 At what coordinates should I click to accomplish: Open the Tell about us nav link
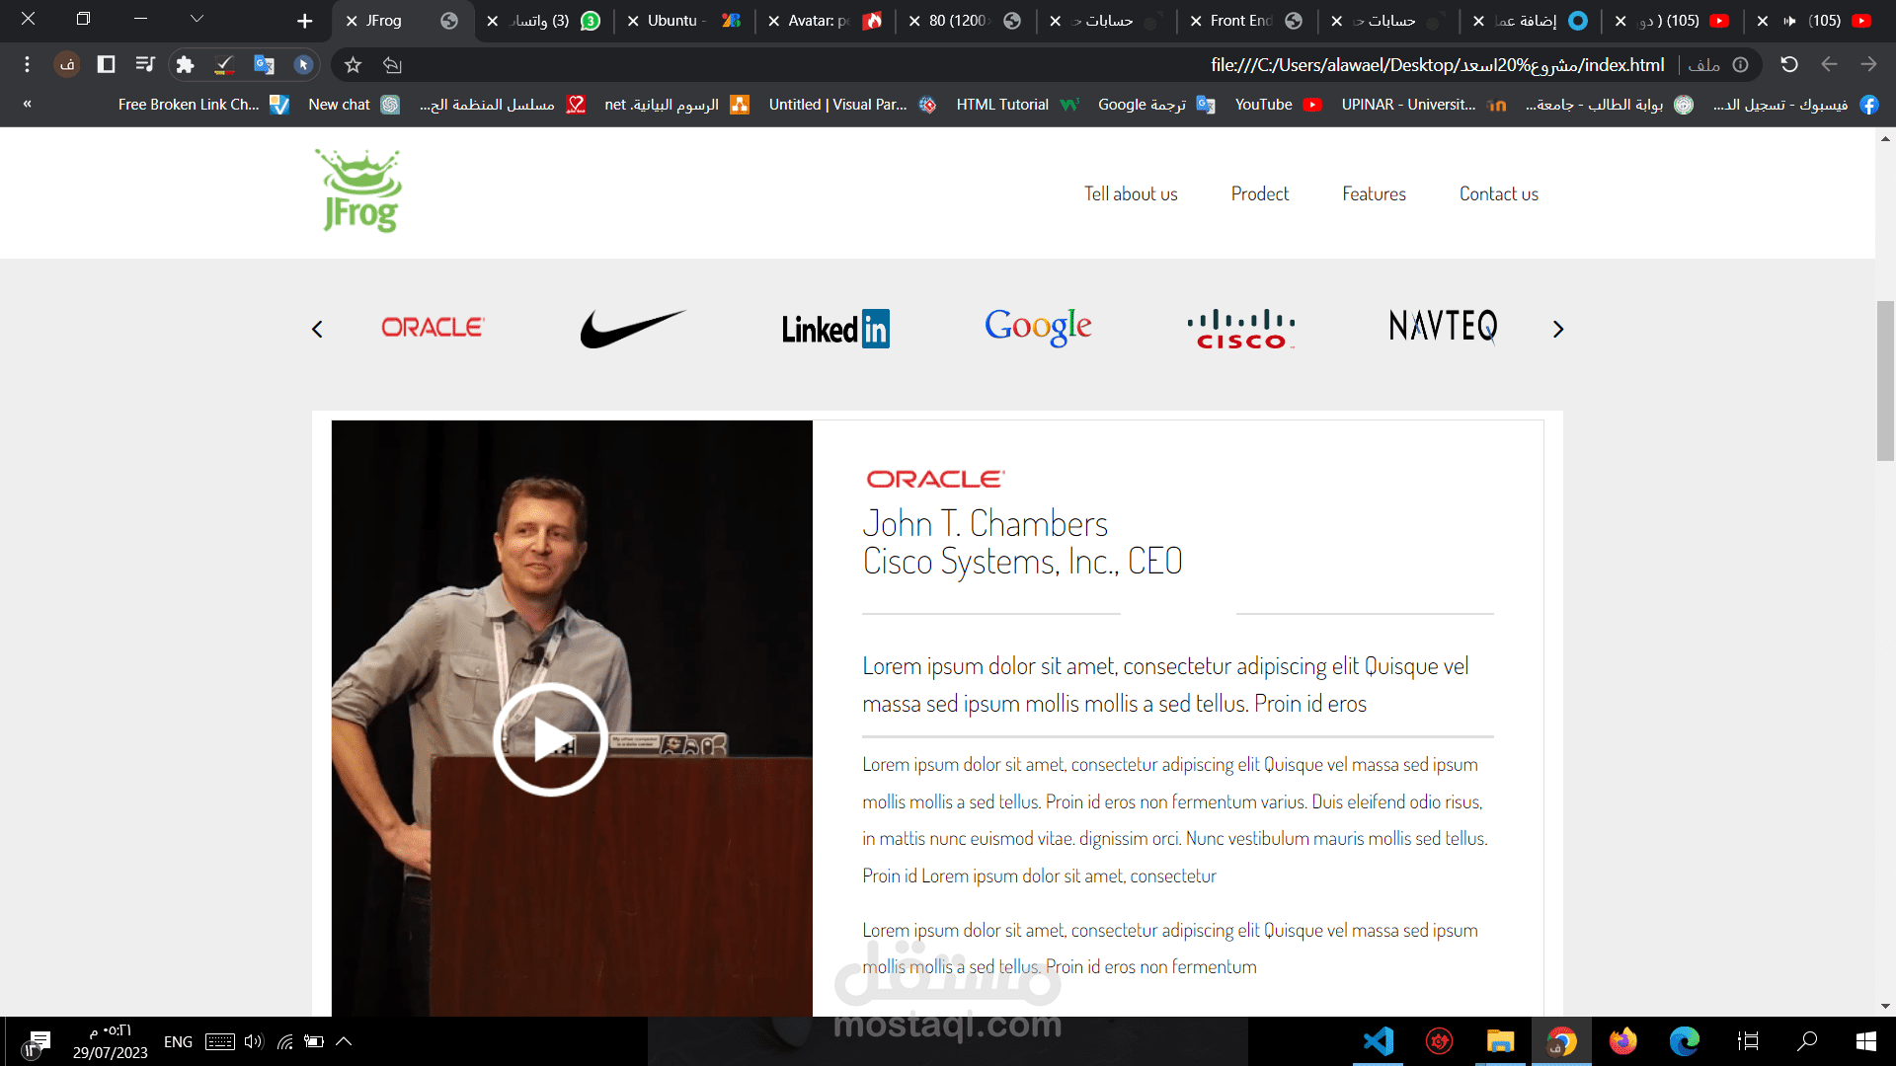click(x=1131, y=194)
